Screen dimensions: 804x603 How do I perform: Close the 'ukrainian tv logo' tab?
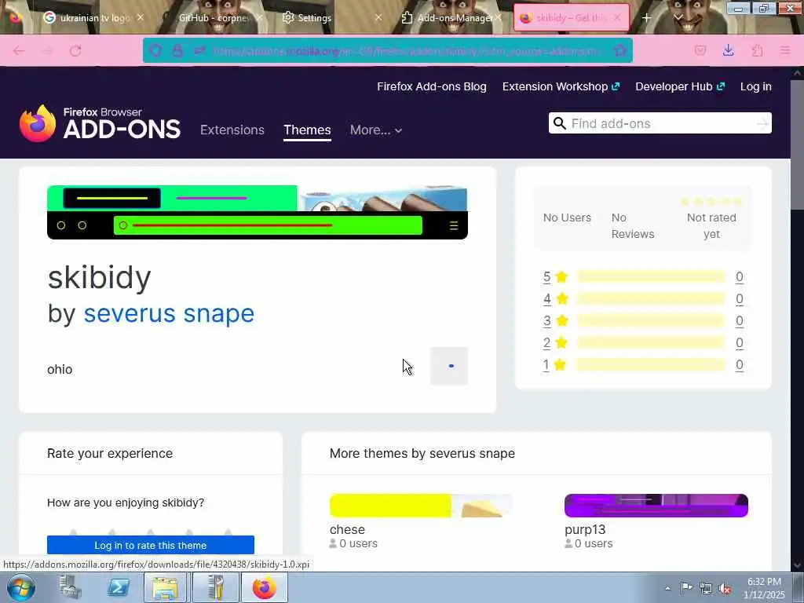click(141, 17)
